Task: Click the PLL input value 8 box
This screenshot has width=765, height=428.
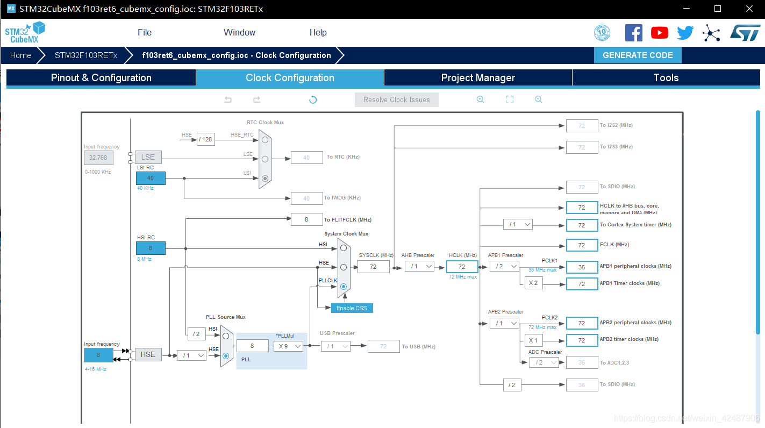Action: click(x=252, y=346)
